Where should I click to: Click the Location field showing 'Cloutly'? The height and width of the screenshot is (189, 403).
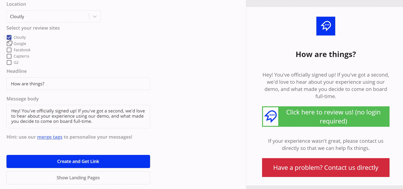[47, 16]
